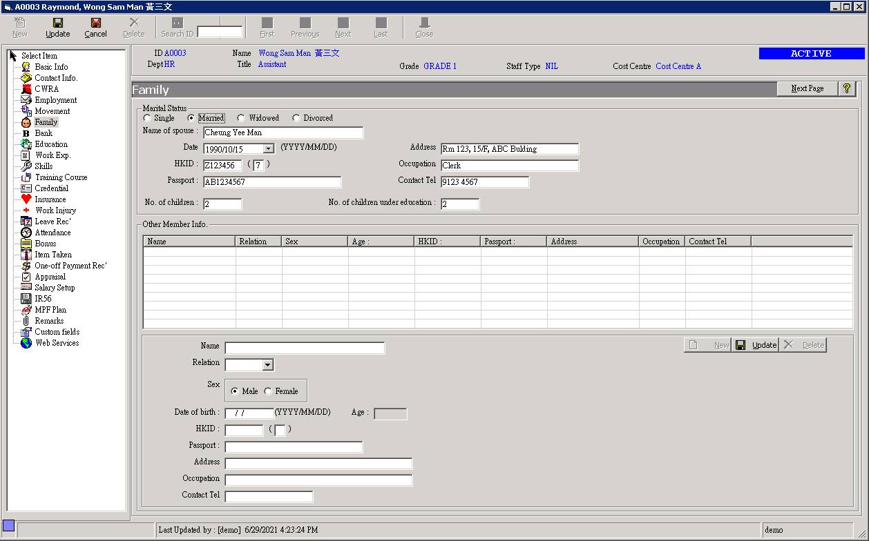This screenshot has height=541, width=869.
Task: Open the Item Taken icon
Action: (x=26, y=255)
